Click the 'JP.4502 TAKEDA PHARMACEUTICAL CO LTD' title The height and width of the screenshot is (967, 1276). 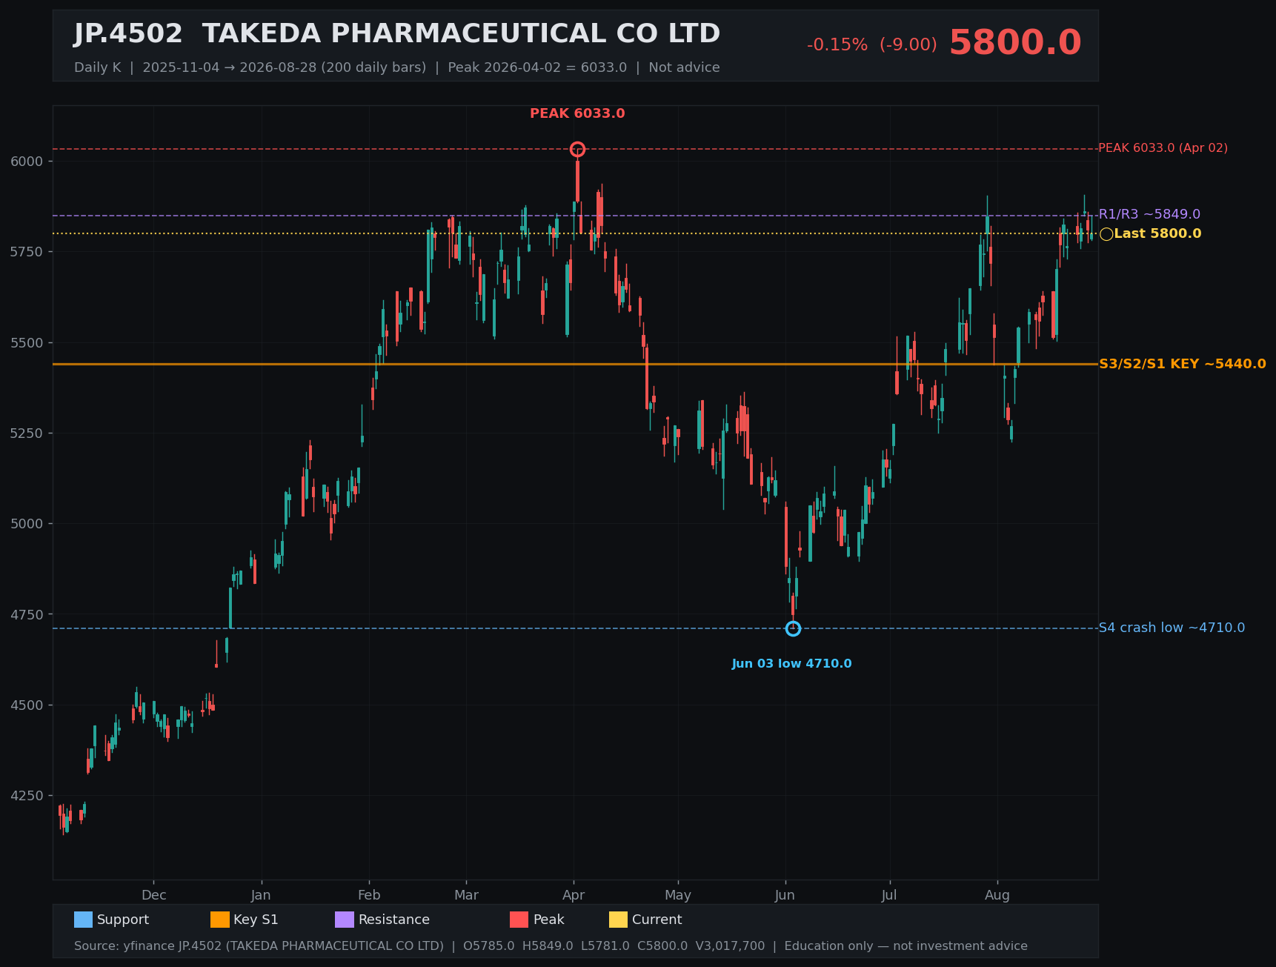[x=397, y=34]
